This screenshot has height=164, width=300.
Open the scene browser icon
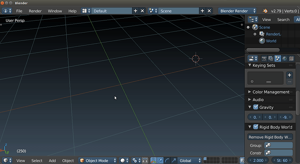pyautogui.click(x=153, y=11)
